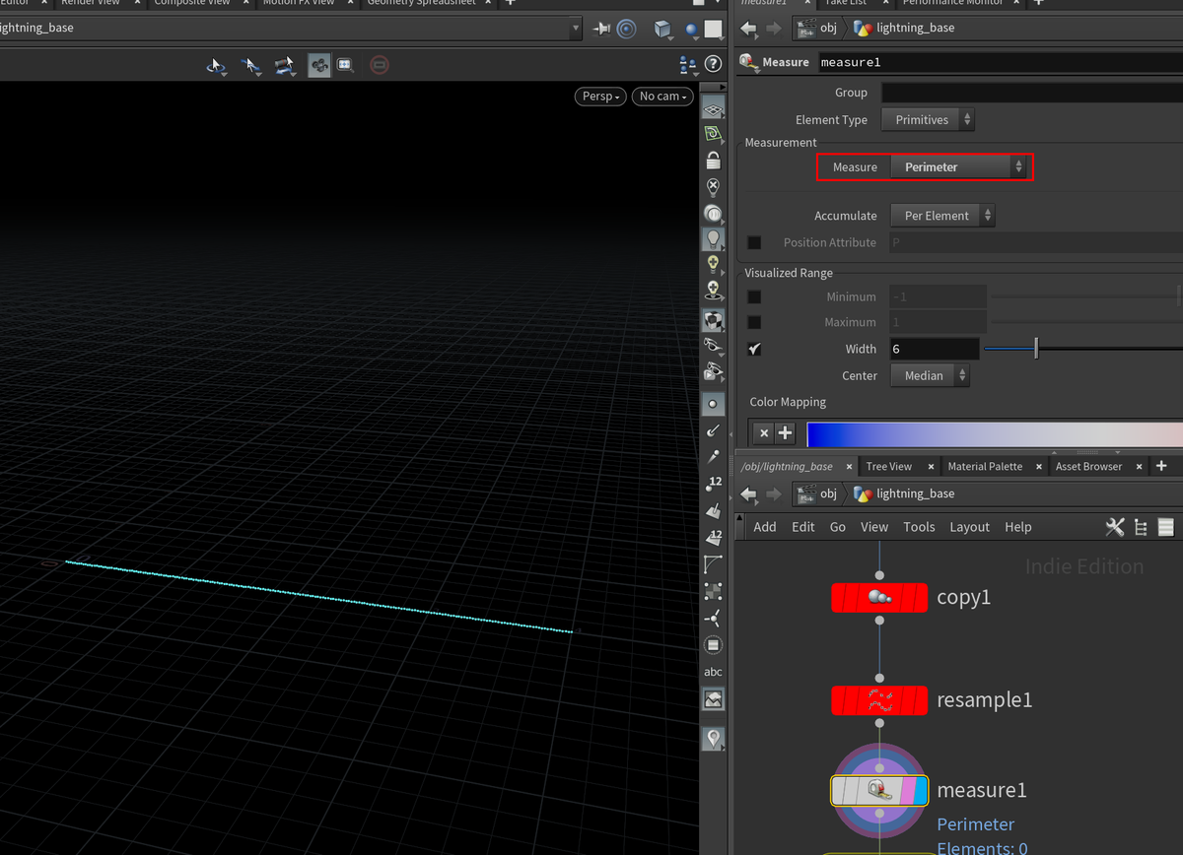Switch to the Material Palette tab
Viewport: 1183px width, 855px height.
pos(985,466)
